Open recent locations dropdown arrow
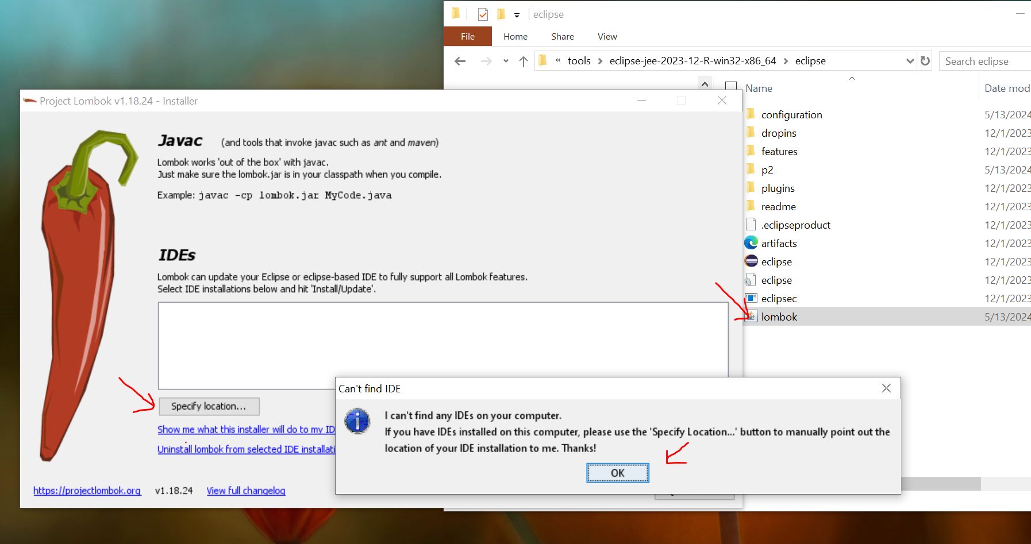 coord(506,61)
